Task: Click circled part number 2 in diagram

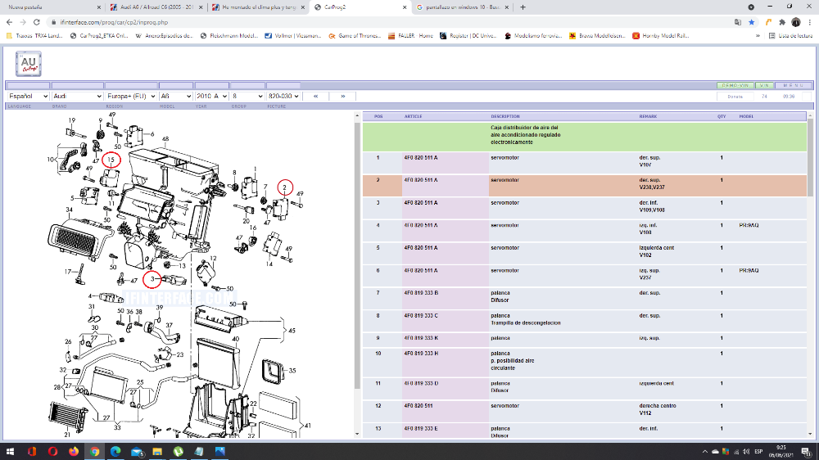Action: (x=285, y=187)
